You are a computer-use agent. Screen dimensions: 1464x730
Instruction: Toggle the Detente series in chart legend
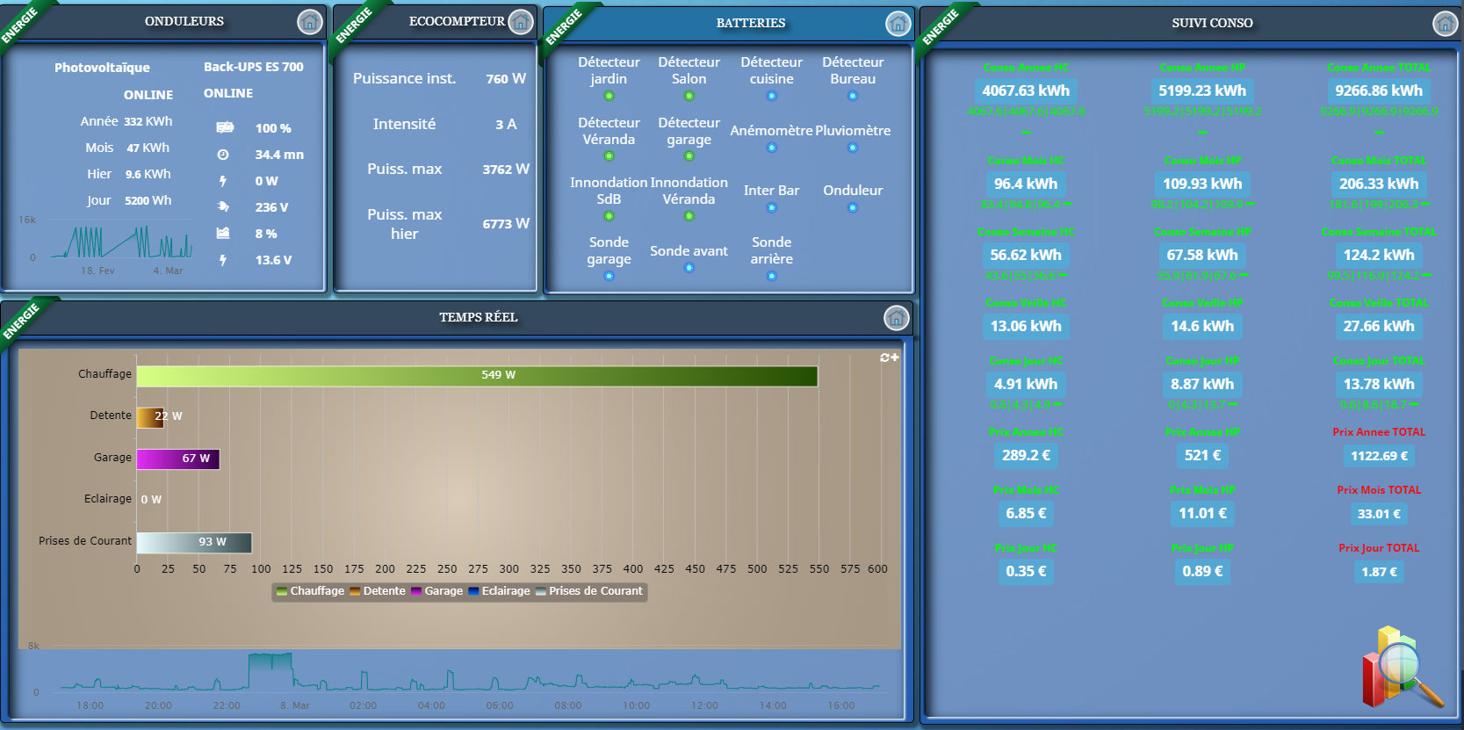tap(378, 591)
